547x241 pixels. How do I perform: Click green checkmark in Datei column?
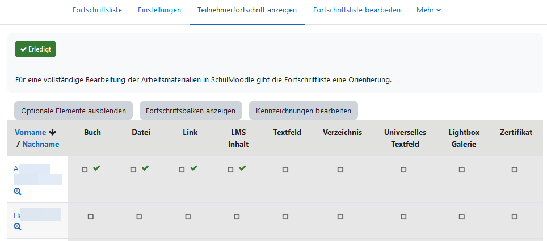pyautogui.click(x=145, y=168)
